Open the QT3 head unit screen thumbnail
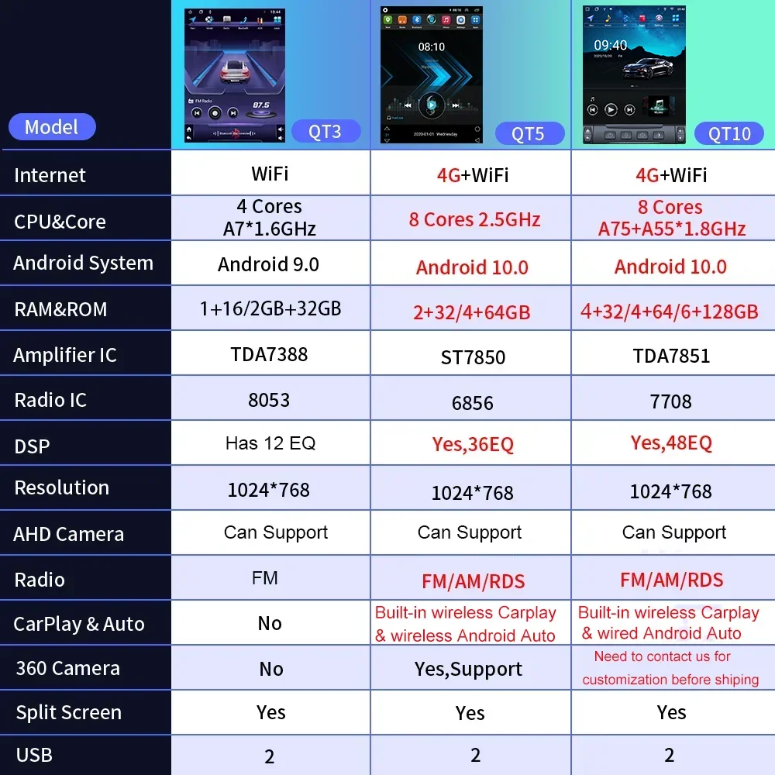 coord(235,76)
